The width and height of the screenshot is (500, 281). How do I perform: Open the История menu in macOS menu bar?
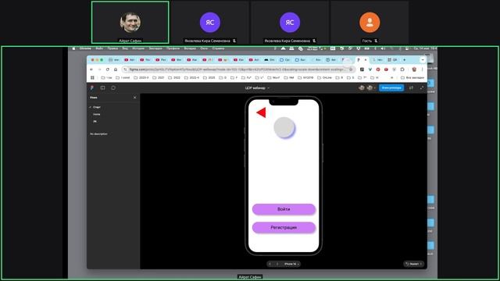pos(138,48)
